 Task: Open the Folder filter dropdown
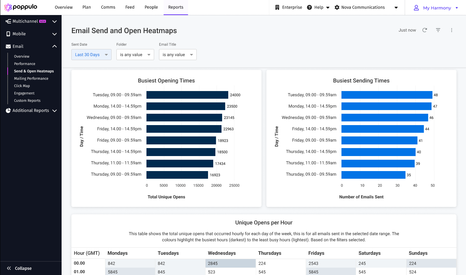pyautogui.click(x=135, y=55)
